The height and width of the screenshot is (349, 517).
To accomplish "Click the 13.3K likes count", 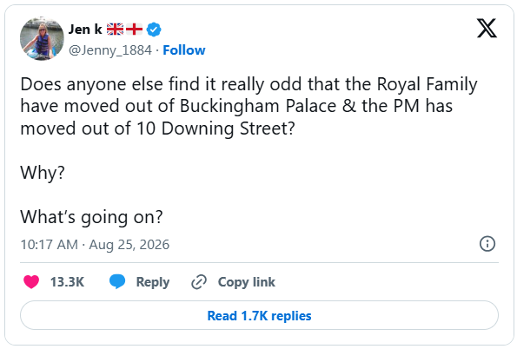I will pos(67,282).
